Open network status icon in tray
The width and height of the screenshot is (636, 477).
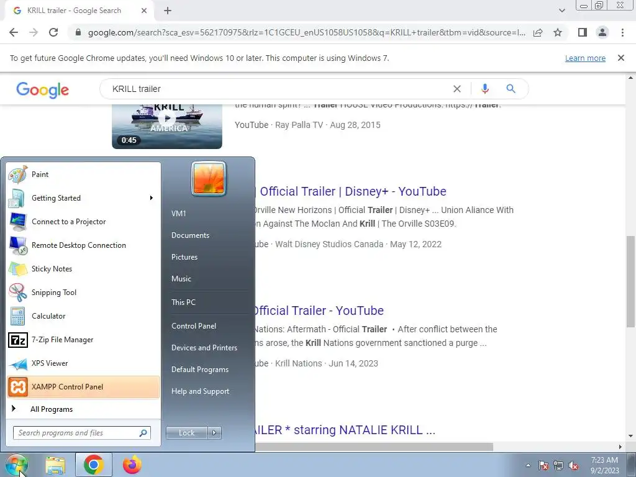click(x=558, y=466)
